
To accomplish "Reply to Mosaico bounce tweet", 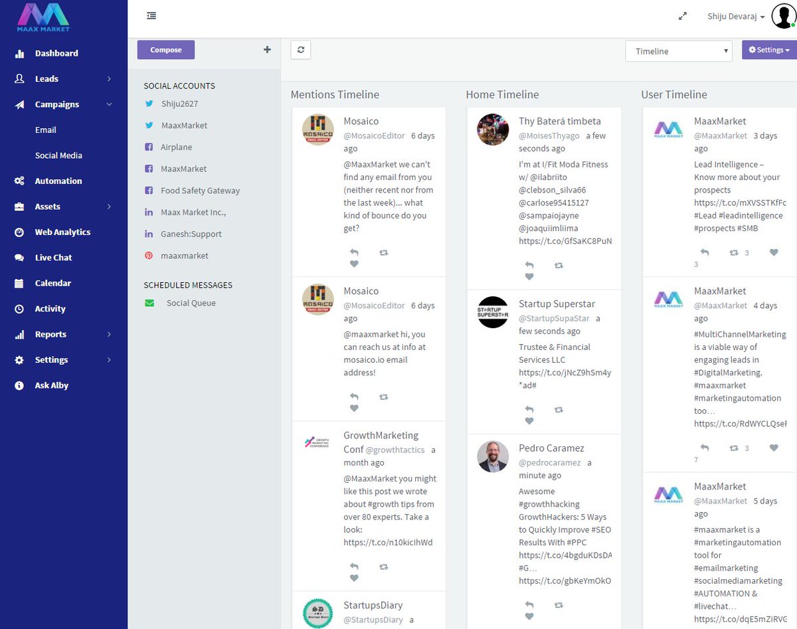I will (x=354, y=252).
